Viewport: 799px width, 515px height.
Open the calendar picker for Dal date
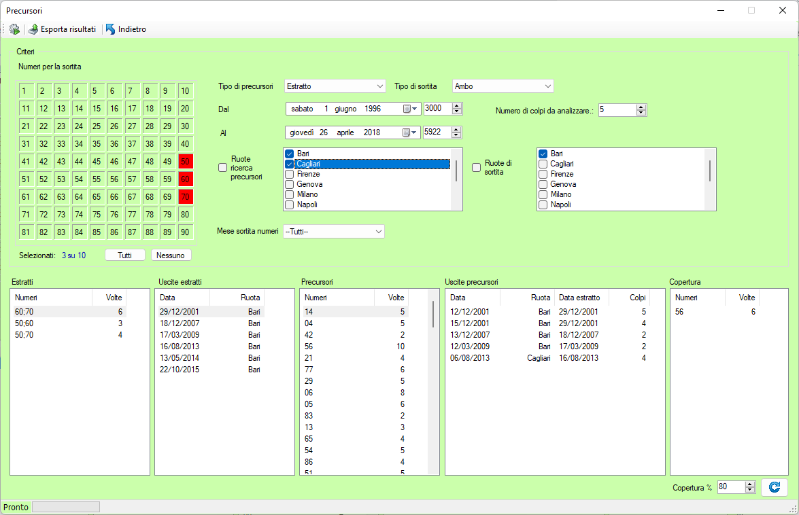coord(410,109)
